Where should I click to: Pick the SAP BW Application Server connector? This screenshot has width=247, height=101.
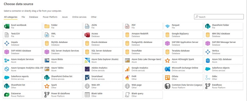click(183, 43)
